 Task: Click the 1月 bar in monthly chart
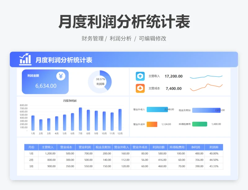point(33,123)
